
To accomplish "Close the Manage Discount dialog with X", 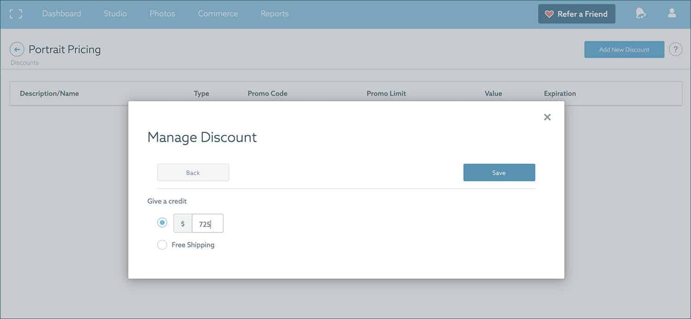I will click(547, 117).
